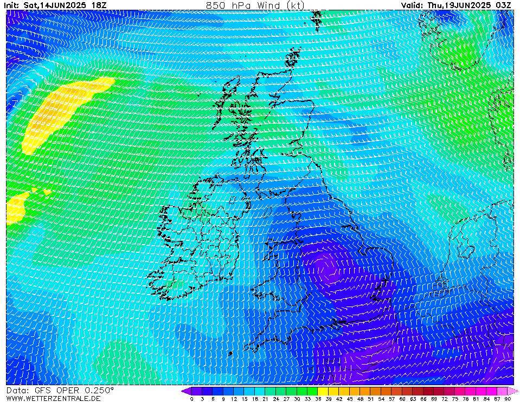Select the 12–15 kt legend swatch

[239, 391]
